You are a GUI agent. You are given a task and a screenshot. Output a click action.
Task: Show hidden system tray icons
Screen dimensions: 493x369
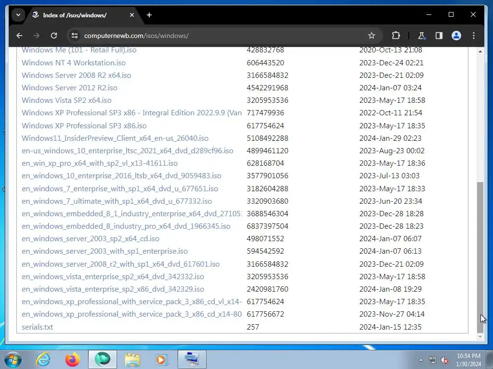point(421,360)
